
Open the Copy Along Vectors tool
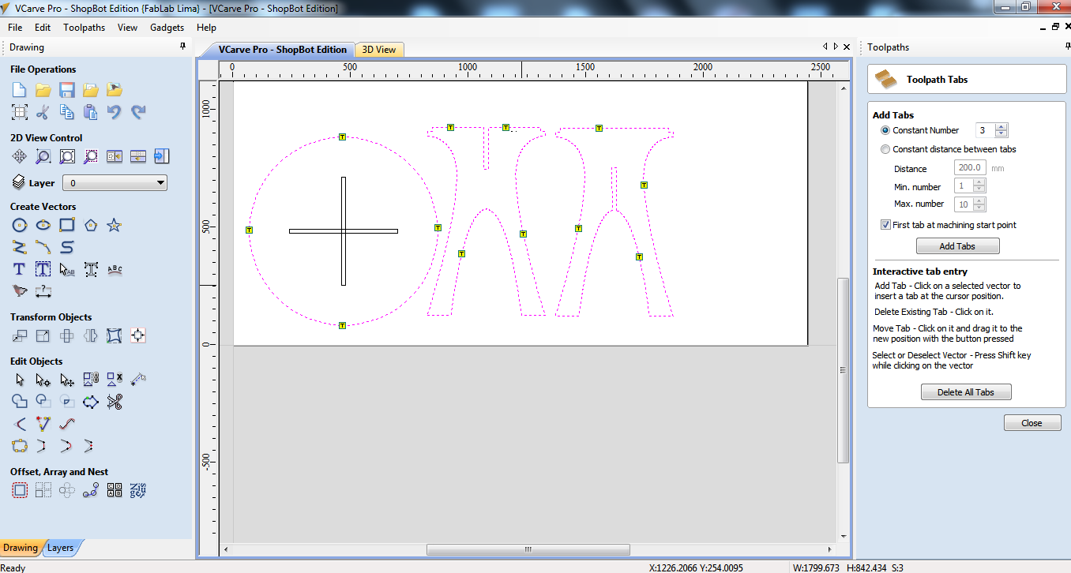(x=91, y=491)
